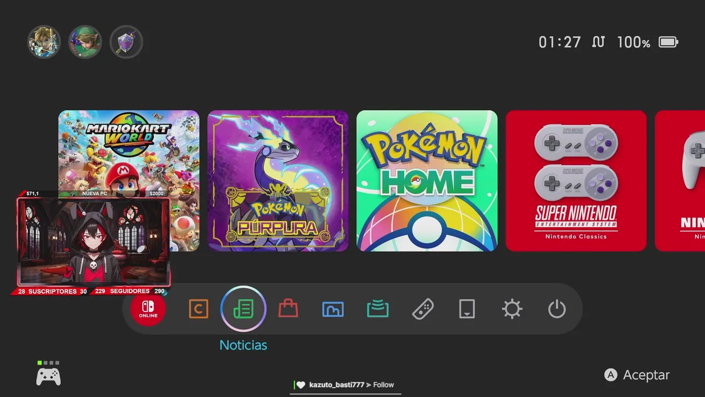Click the Noticias label text
The image size is (705, 397).
[243, 345]
